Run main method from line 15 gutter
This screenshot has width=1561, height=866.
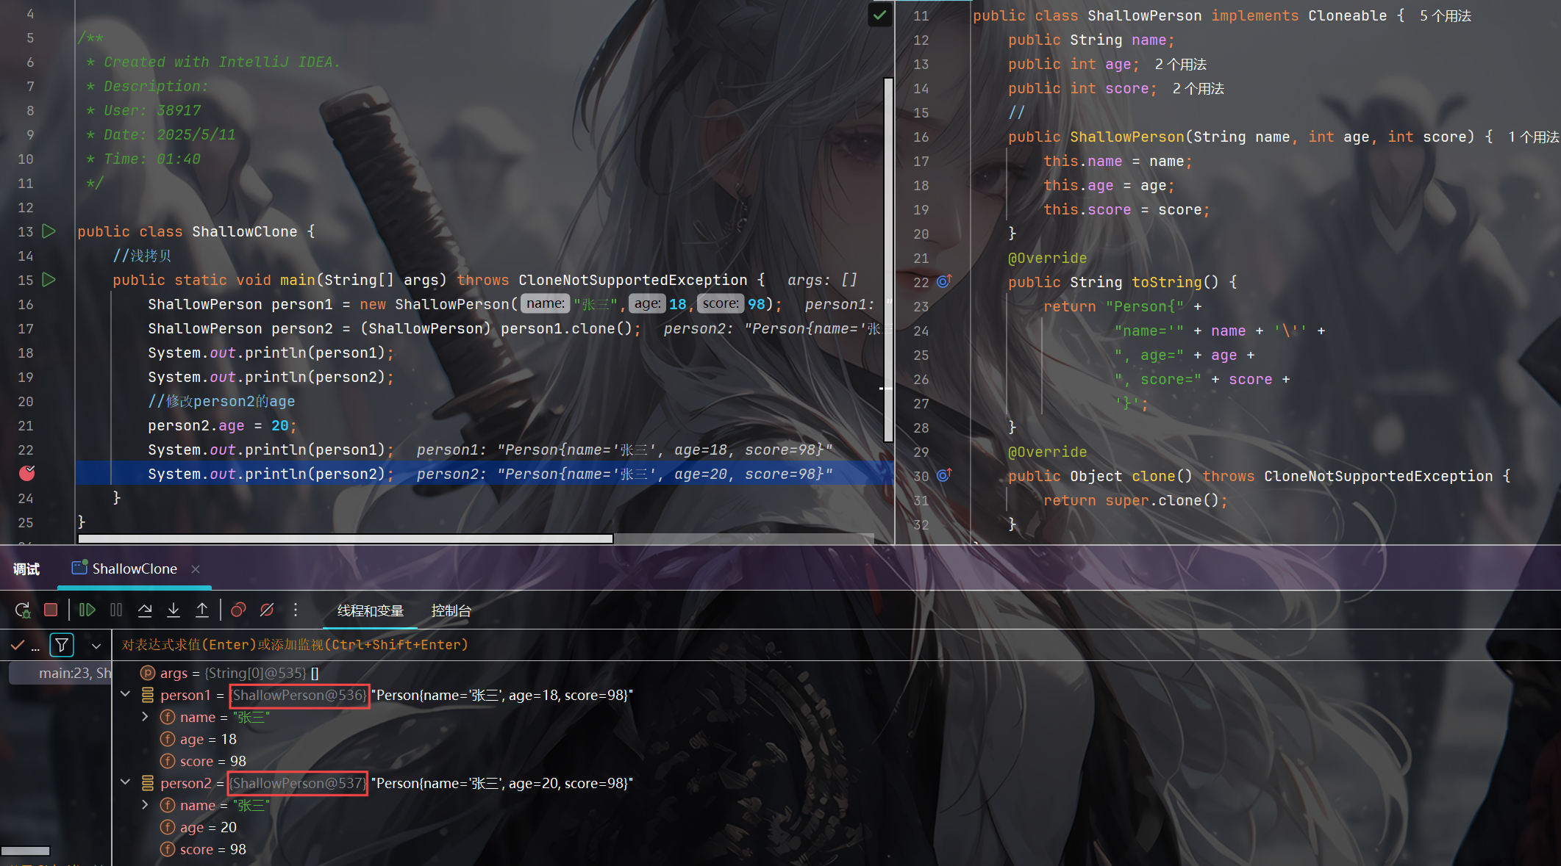point(49,280)
